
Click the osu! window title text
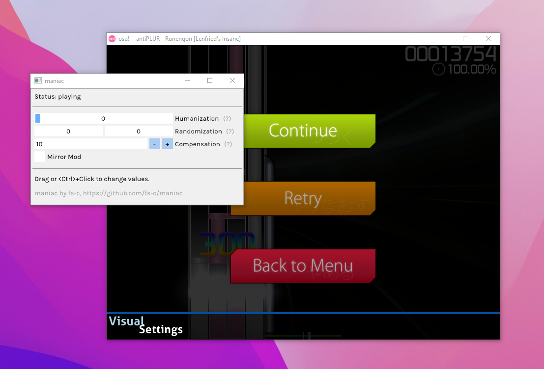tap(179, 39)
